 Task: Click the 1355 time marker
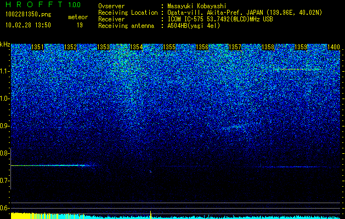(x=169, y=47)
